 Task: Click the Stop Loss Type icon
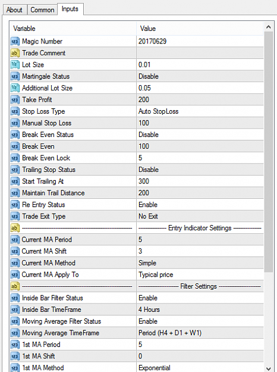pos(15,111)
